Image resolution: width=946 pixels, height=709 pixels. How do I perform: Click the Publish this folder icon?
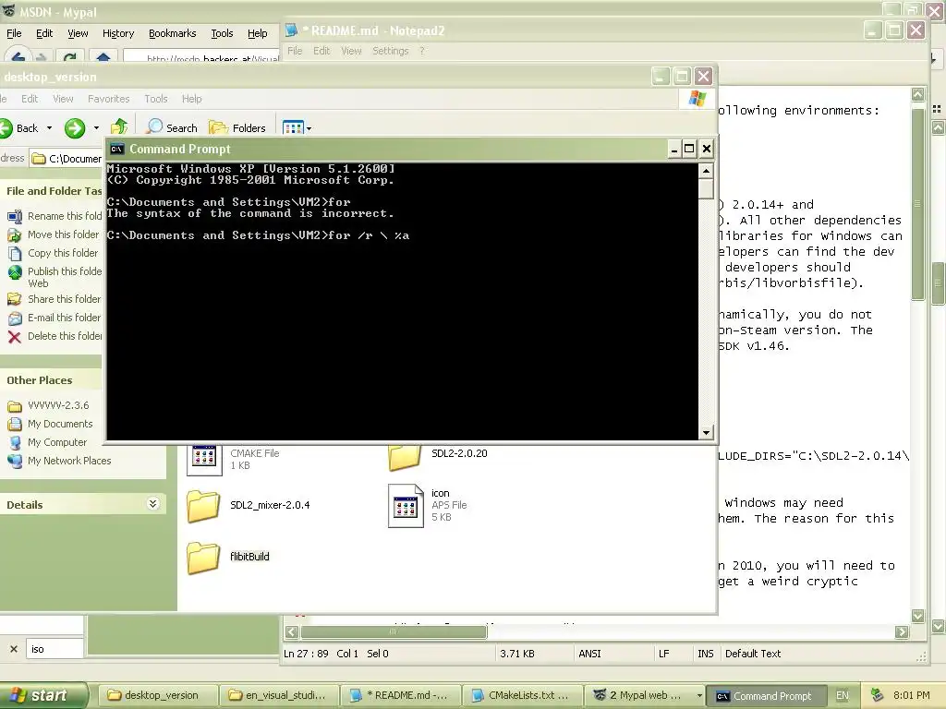[x=15, y=272]
